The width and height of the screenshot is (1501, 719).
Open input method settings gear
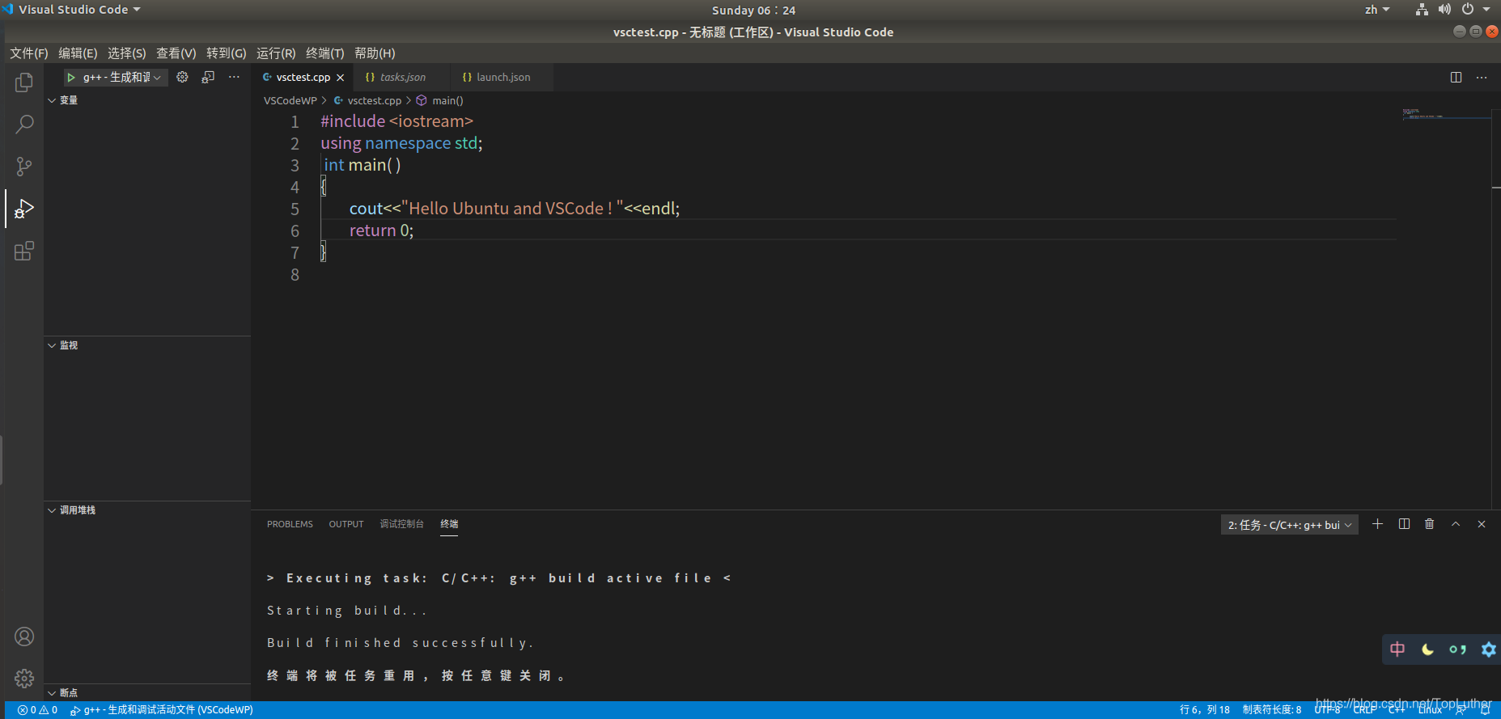pyautogui.click(x=1488, y=649)
